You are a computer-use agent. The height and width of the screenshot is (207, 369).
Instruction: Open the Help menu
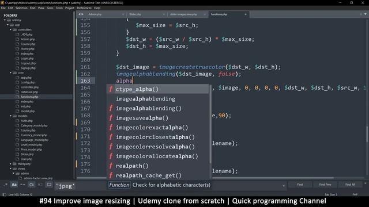tap(97, 8)
